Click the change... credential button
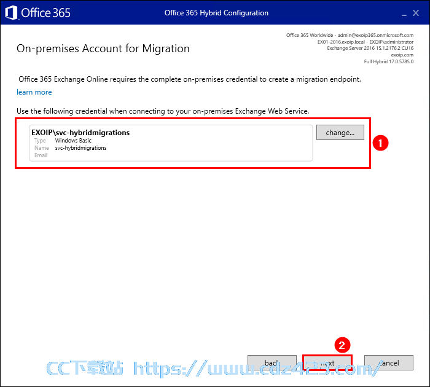The height and width of the screenshot is (387, 430). pos(340,133)
